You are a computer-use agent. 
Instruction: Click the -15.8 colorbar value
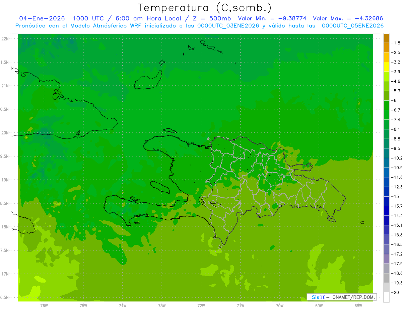pyautogui.click(x=397, y=235)
